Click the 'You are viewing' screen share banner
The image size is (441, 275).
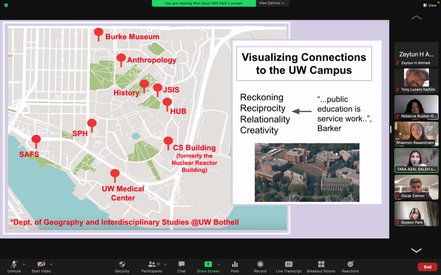click(x=204, y=3)
